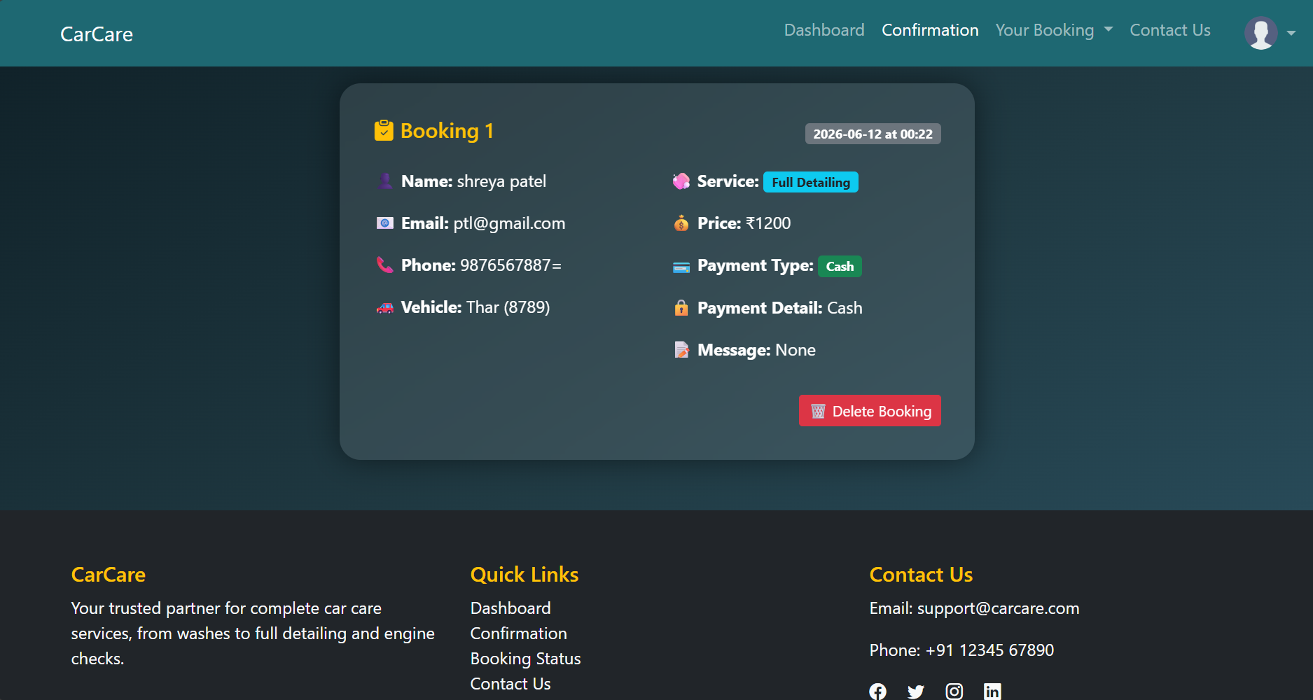
Task: Open the Twitter icon in the footer
Action: point(915,692)
